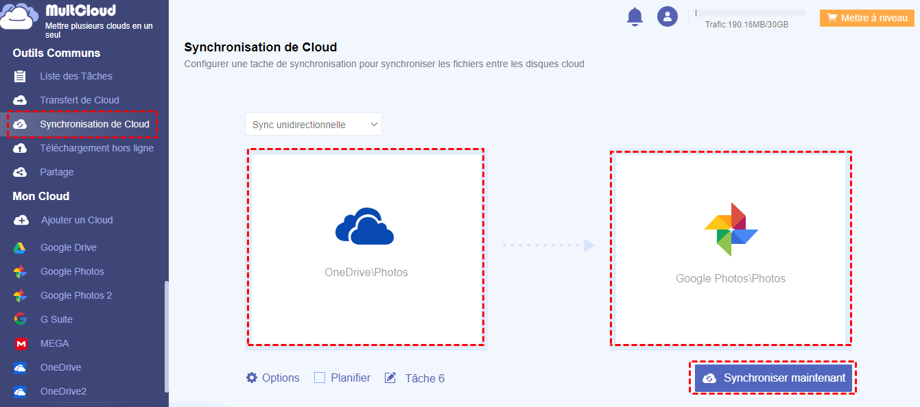This screenshot has width=920, height=407.
Task: Click Synchroniser maintenant button
Action: 773,378
